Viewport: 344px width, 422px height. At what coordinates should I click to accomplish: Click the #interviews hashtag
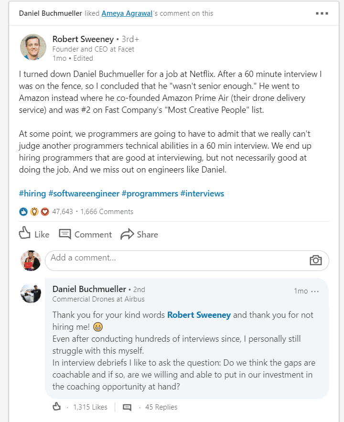pos(202,194)
